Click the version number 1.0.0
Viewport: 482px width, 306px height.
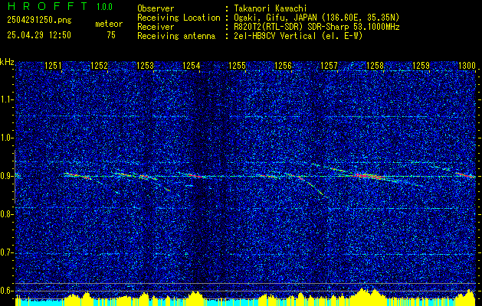pyautogui.click(x=104, y=6)
